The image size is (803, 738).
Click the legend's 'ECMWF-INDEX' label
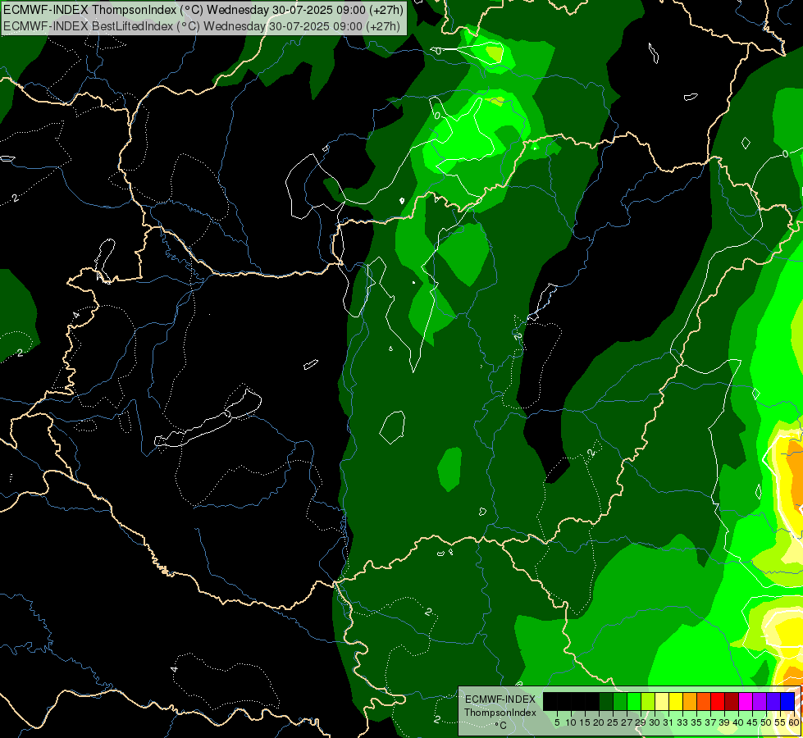[x=500, y=699]
